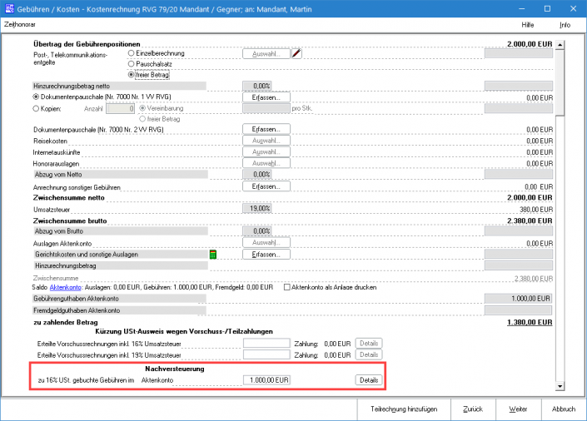Open the Hilfe menu
This screenshot has width=587, height=421.
click(x=528, y=25)
